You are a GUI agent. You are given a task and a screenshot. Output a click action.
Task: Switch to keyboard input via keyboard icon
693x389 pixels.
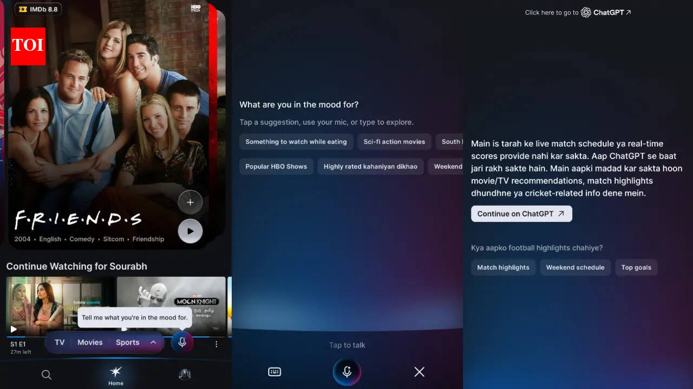pyautogui.click(x=274, y=372)
